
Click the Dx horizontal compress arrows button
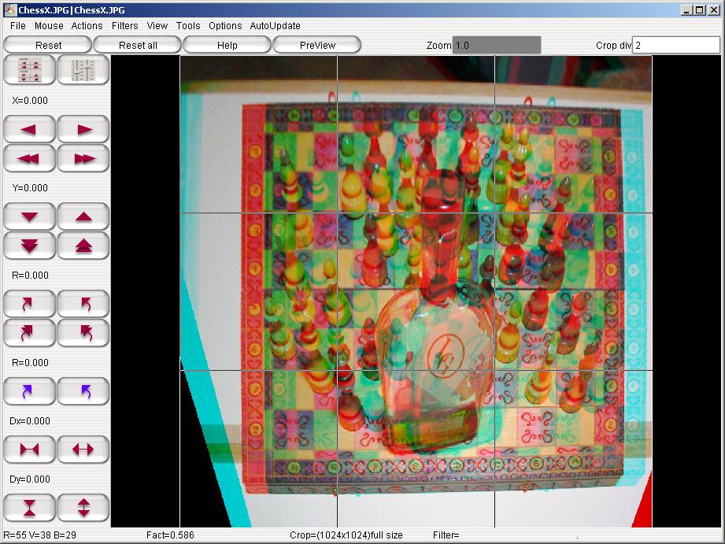pyautogui.click(x=29, y=450)
